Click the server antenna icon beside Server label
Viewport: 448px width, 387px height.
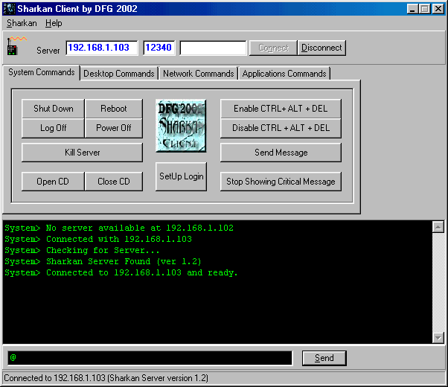[14, 46]
